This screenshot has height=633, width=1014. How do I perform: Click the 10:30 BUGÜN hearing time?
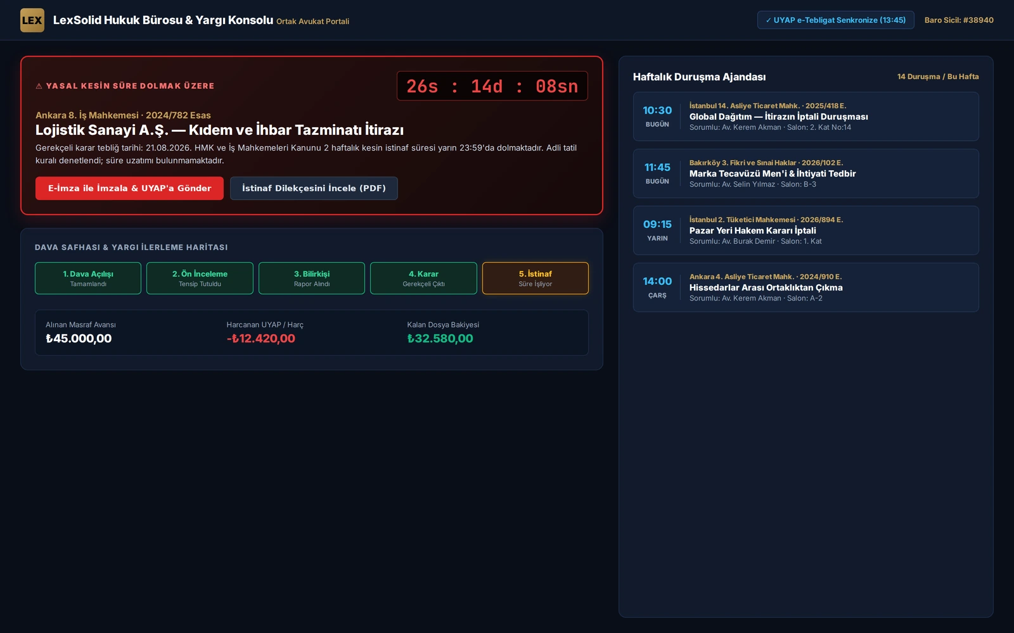[657, 116]
